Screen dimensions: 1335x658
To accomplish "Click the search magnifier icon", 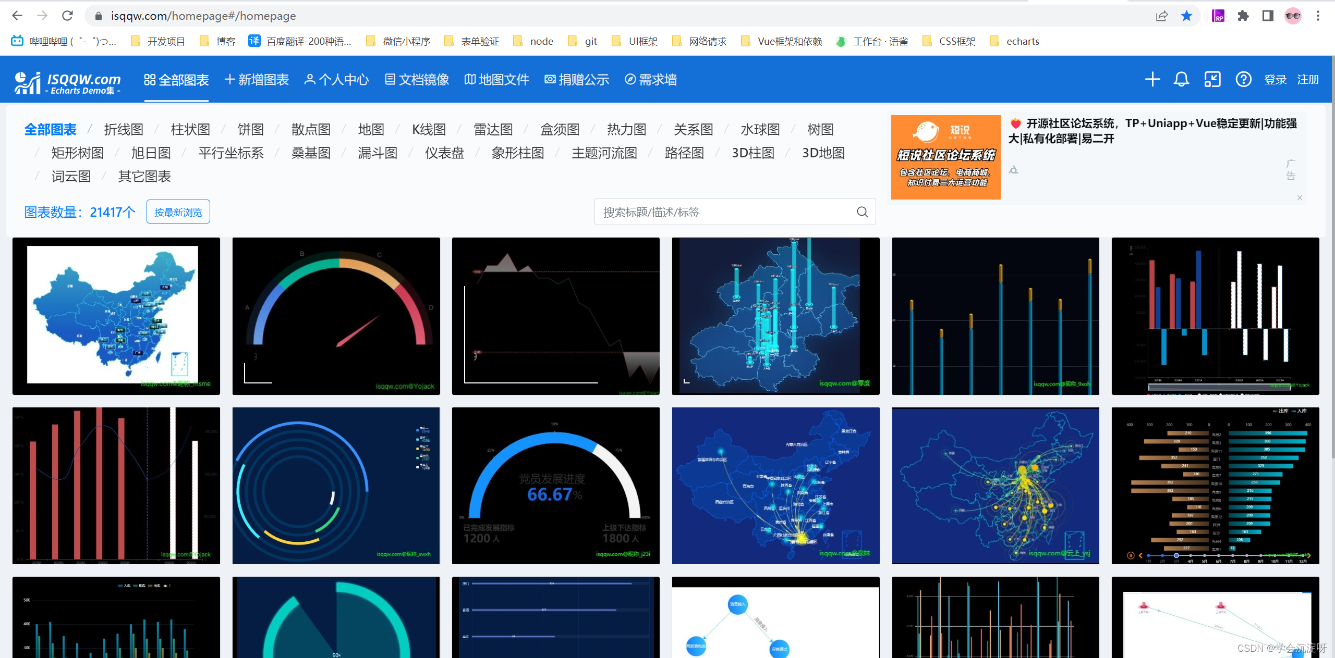I will point(862,212).
